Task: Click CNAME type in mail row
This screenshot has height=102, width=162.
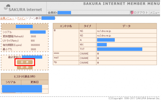Action: 87,58
